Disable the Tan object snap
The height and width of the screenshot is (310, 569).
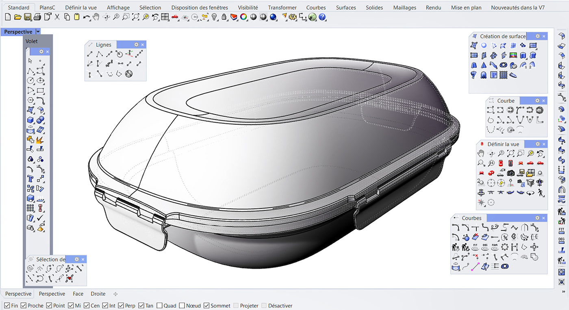tap(141, 306)
